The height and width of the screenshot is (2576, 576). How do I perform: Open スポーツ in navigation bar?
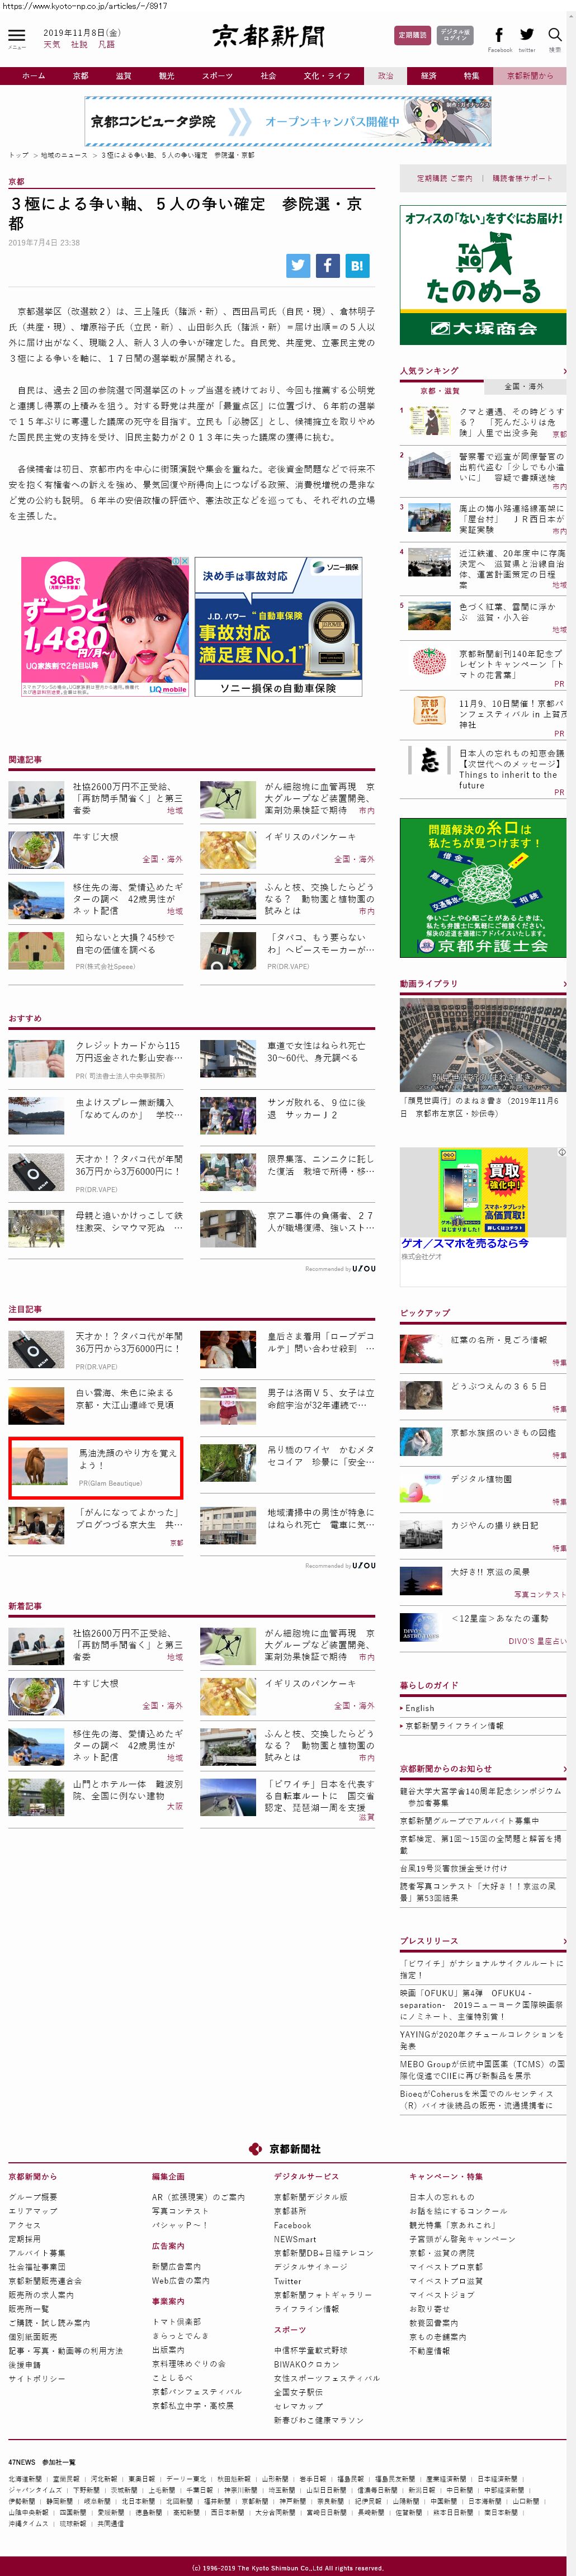point(217,76)
